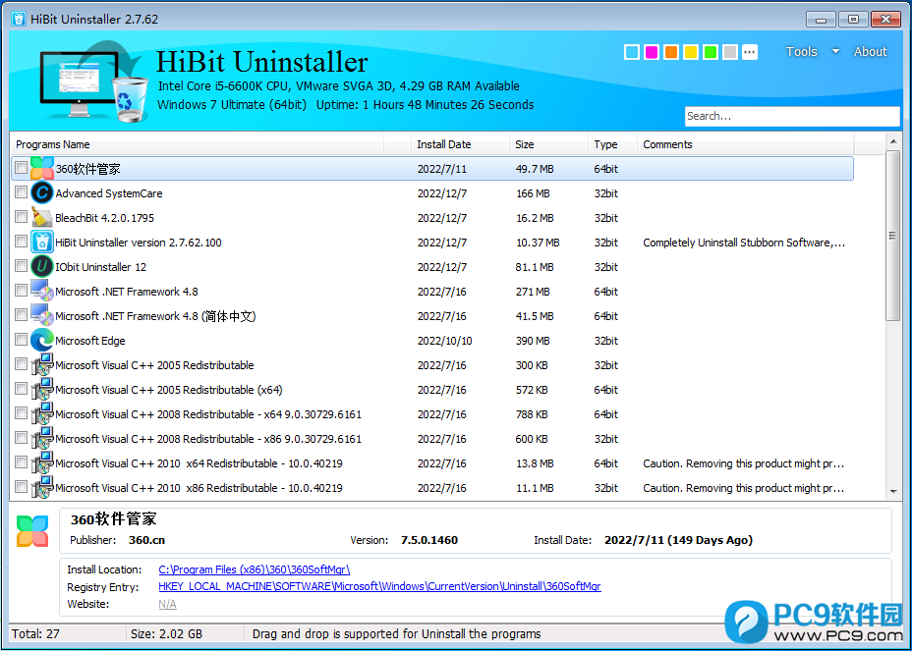Screen dimensions: 912x651
Task: Tick the checkbox for IObit Uninstaller 12
Action: (x=21, y=266)
